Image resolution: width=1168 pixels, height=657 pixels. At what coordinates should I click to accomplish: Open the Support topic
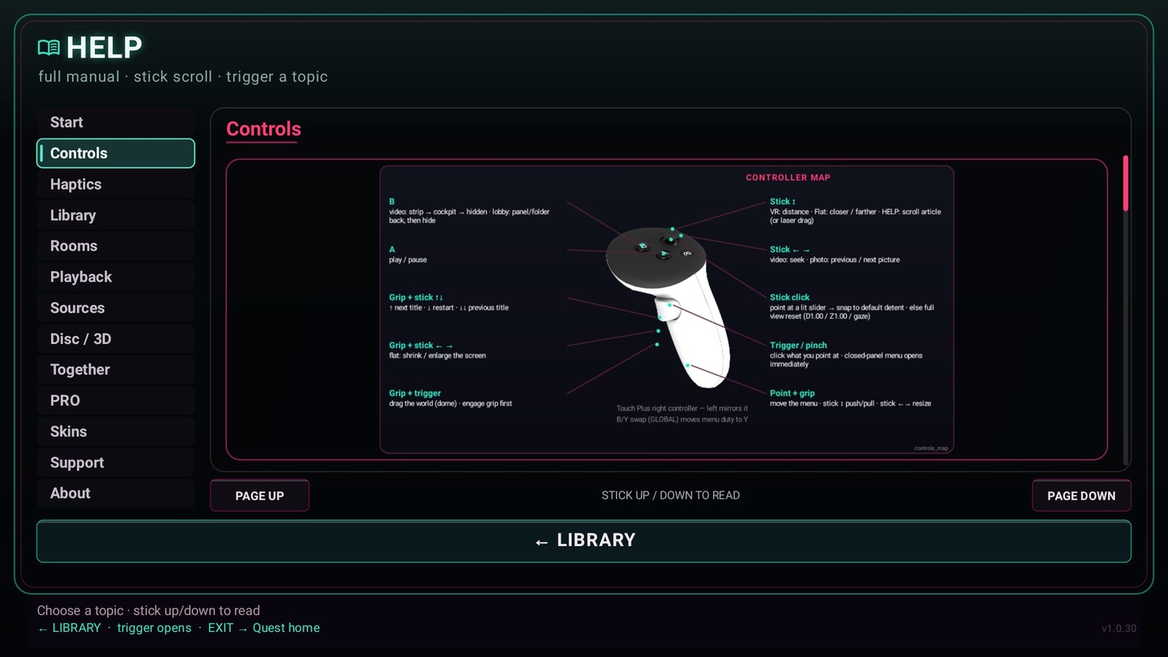(x=115, y=462)
